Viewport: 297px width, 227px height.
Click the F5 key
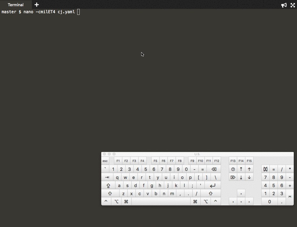coord(155,161)
